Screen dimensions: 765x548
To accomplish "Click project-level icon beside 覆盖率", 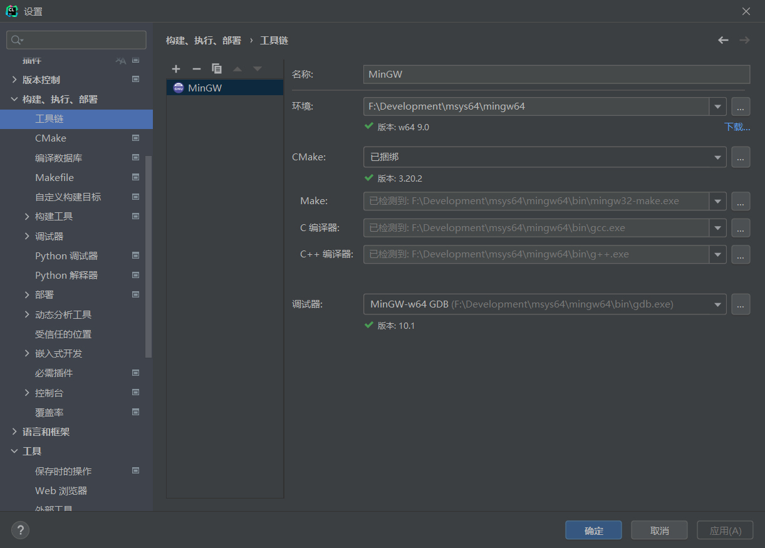I will [135, 412].
